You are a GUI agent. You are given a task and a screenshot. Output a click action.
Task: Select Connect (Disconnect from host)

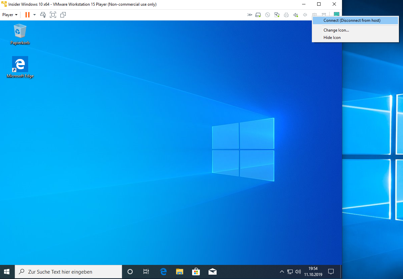click(x=352, y=20)
